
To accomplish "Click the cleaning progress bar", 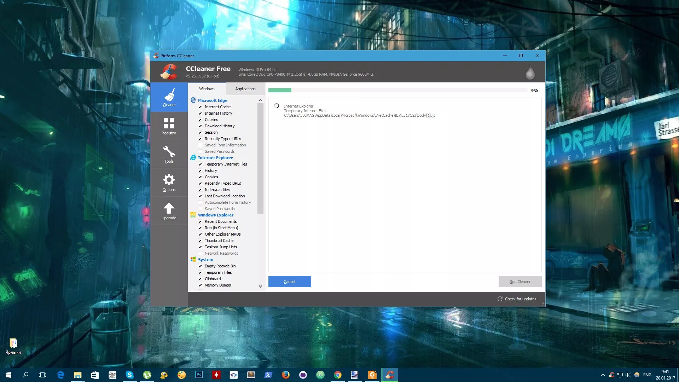I will (x=397, y=90).
